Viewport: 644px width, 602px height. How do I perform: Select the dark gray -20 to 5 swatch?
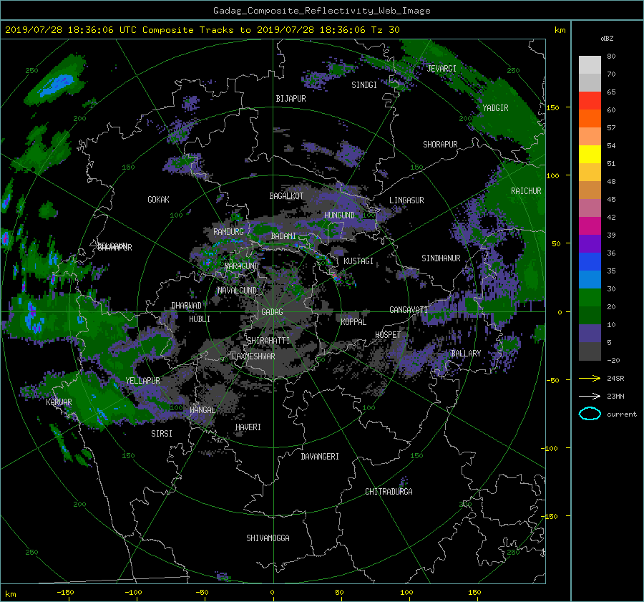point(590,351)
